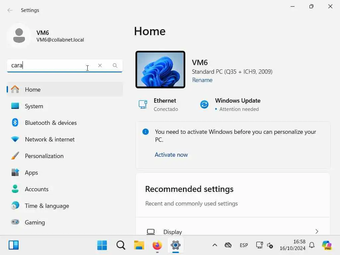Click the Accounts person icon in sidebar
Viewport: 340px width, 255px height.
[x=15, y=189]
